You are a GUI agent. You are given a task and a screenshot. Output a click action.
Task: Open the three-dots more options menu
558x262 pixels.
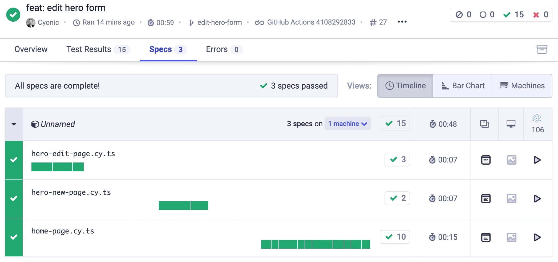point(402,22)
